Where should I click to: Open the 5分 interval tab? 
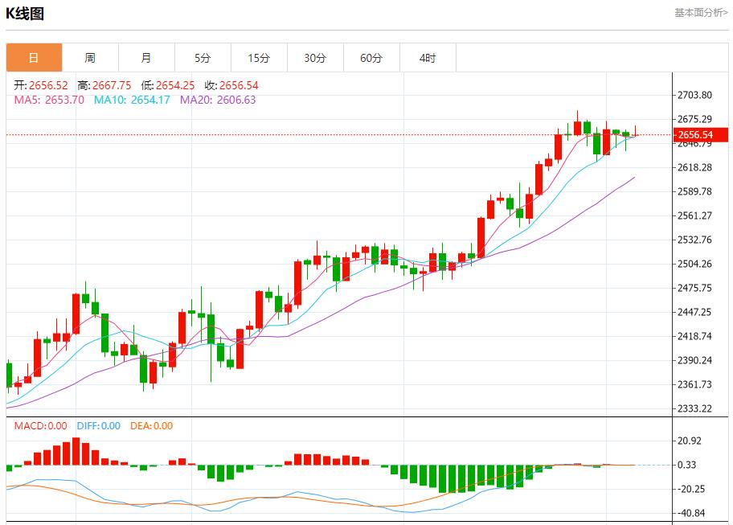click(x=203, y=58)
